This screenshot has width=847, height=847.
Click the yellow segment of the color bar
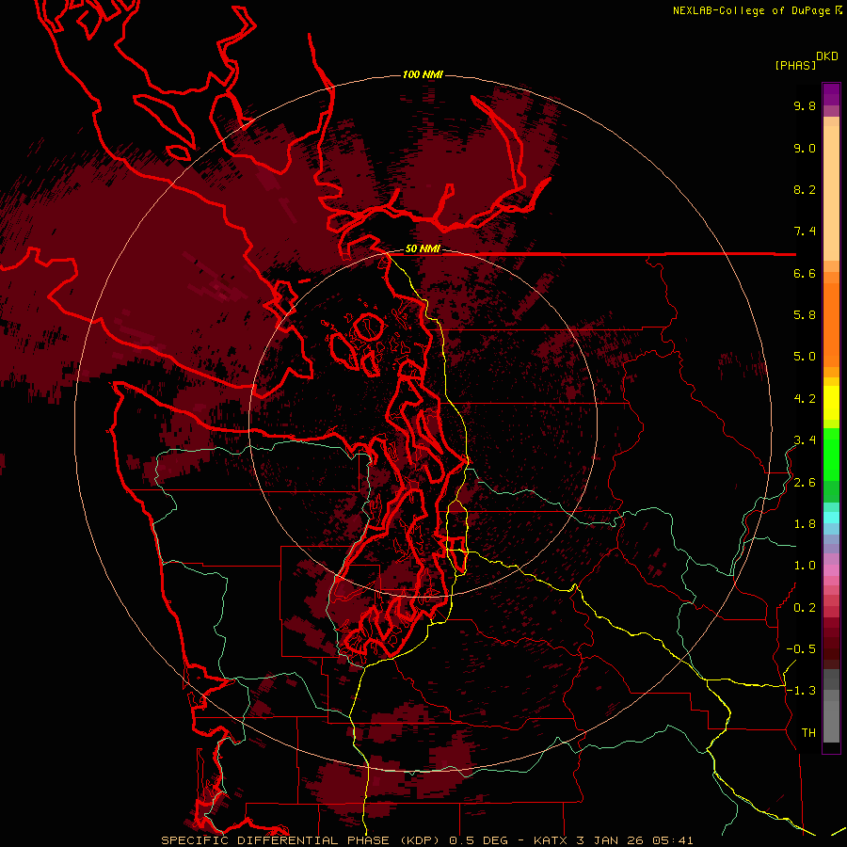(831, 403)
